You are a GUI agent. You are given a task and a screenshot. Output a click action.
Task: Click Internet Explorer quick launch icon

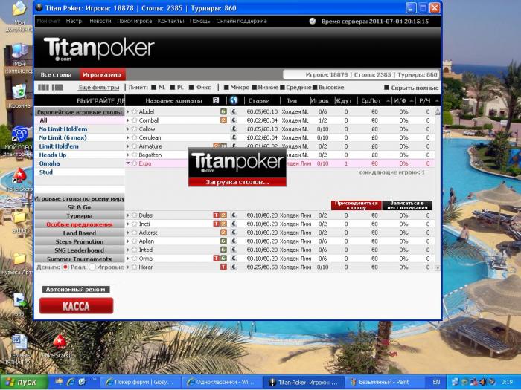click(71, 382)
